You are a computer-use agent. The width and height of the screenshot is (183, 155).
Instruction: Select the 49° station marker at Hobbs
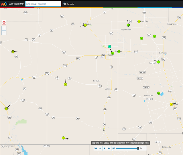[x=113, y=53]
